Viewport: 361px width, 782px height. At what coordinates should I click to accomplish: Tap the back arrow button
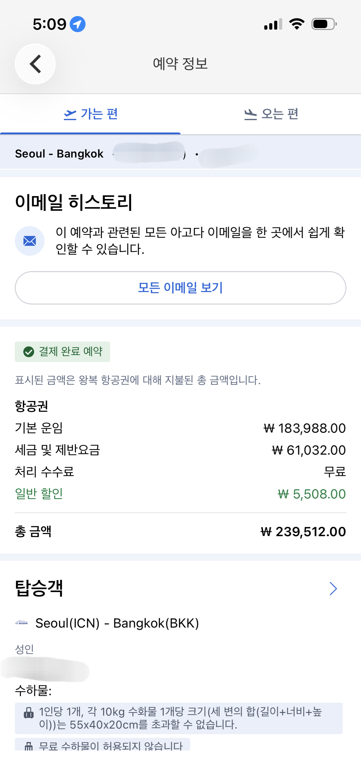pos(35,64)
